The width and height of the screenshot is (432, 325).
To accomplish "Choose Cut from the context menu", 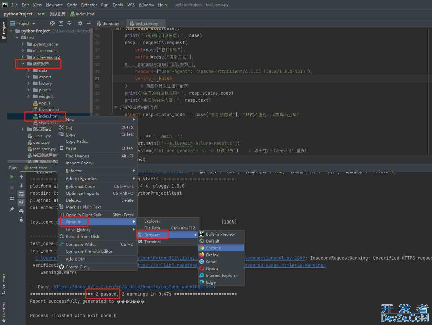I will (97, 128).
